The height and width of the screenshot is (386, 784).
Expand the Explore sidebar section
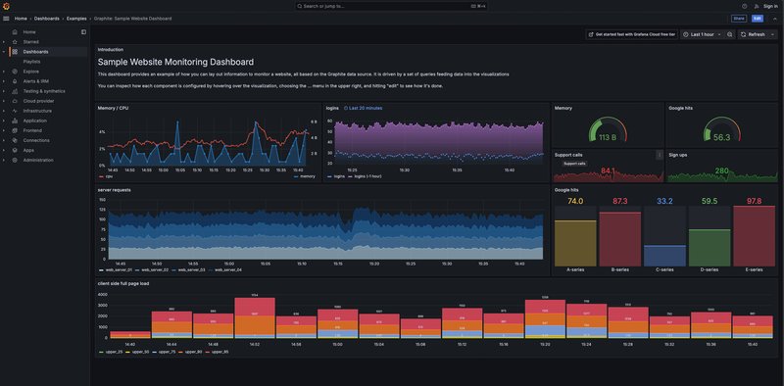(4, 72)
